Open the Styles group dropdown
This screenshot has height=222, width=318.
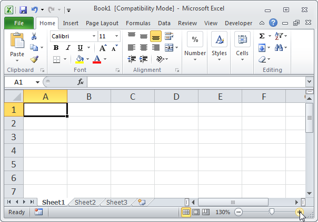coord(219,60)
